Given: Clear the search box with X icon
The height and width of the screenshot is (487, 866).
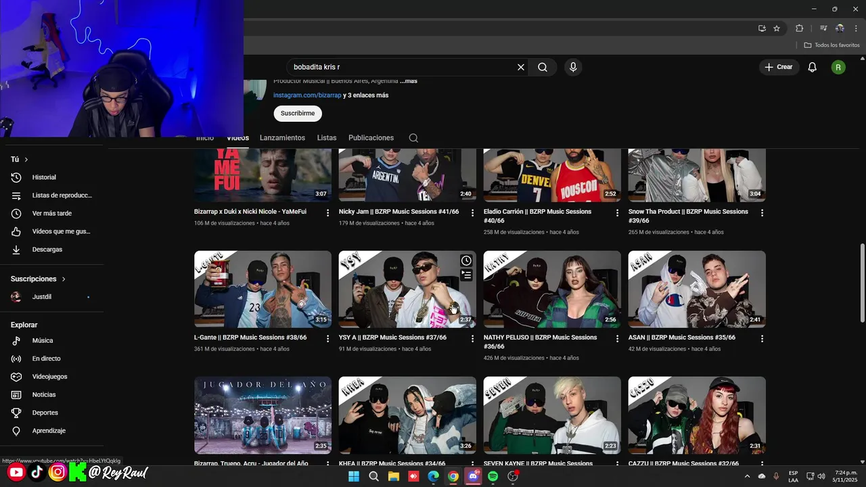Looking at the screenshot, I should 521,67.
